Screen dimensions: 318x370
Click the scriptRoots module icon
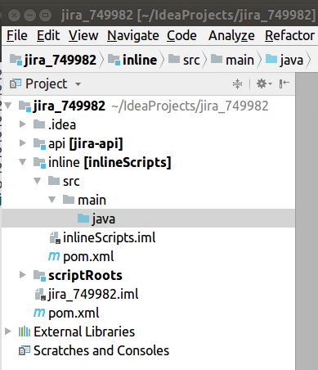pos(39,275)
